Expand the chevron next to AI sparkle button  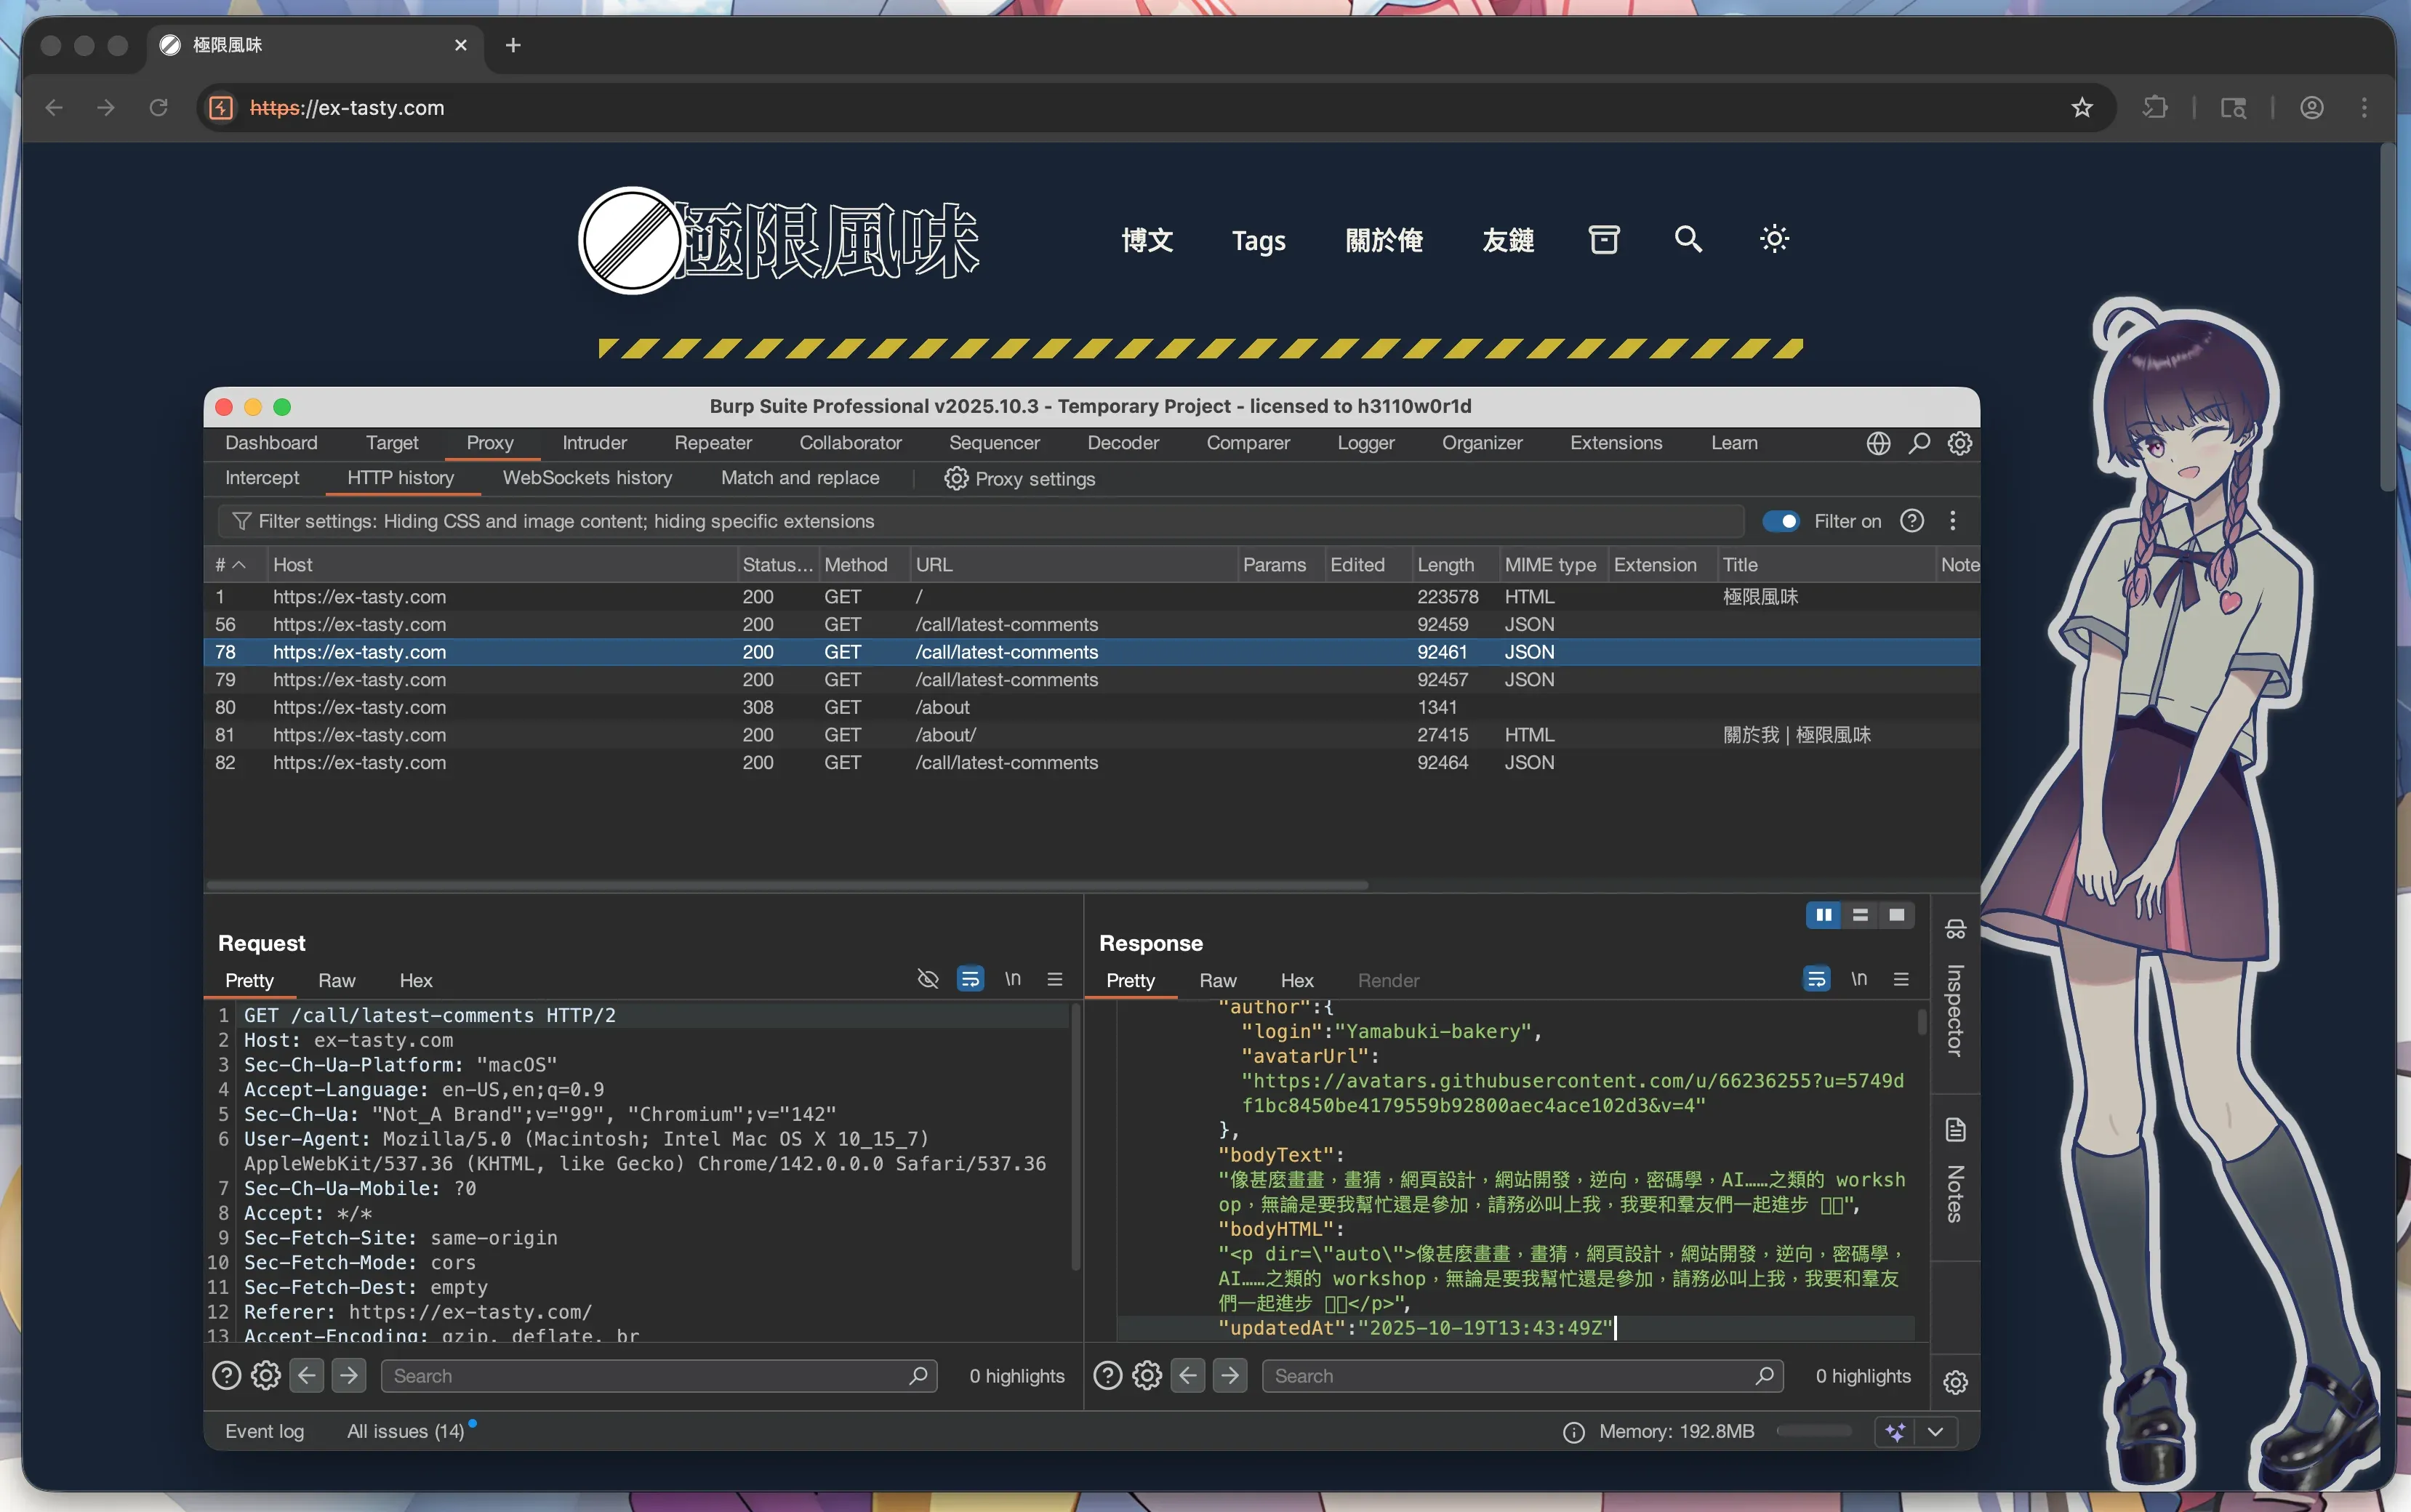coord(1935,1431)
